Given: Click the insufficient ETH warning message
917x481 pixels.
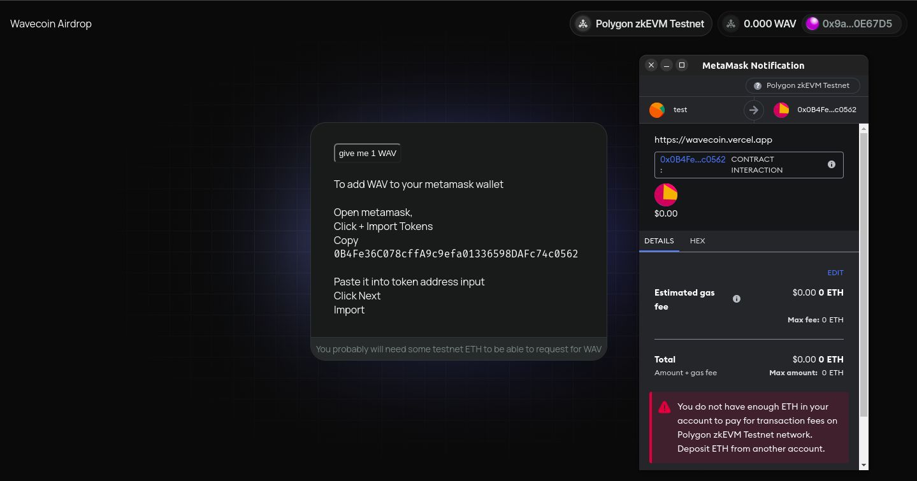Looking at the screenshot, I should tap(758, 427).
